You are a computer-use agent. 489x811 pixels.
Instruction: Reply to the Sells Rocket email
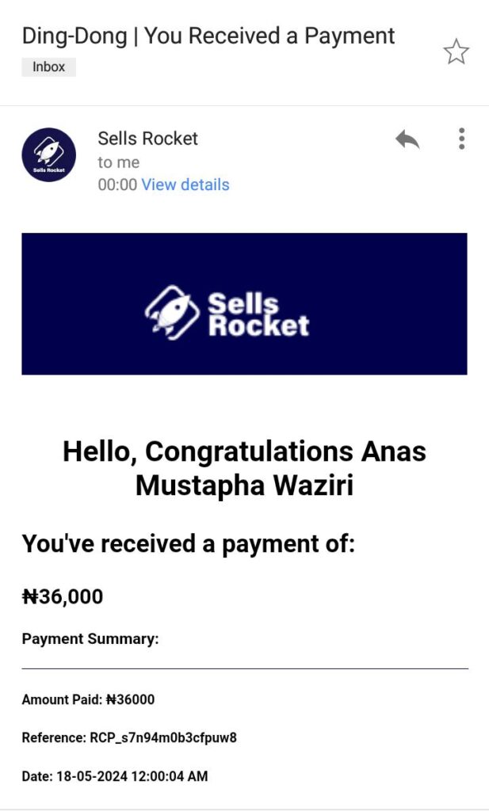407,139
